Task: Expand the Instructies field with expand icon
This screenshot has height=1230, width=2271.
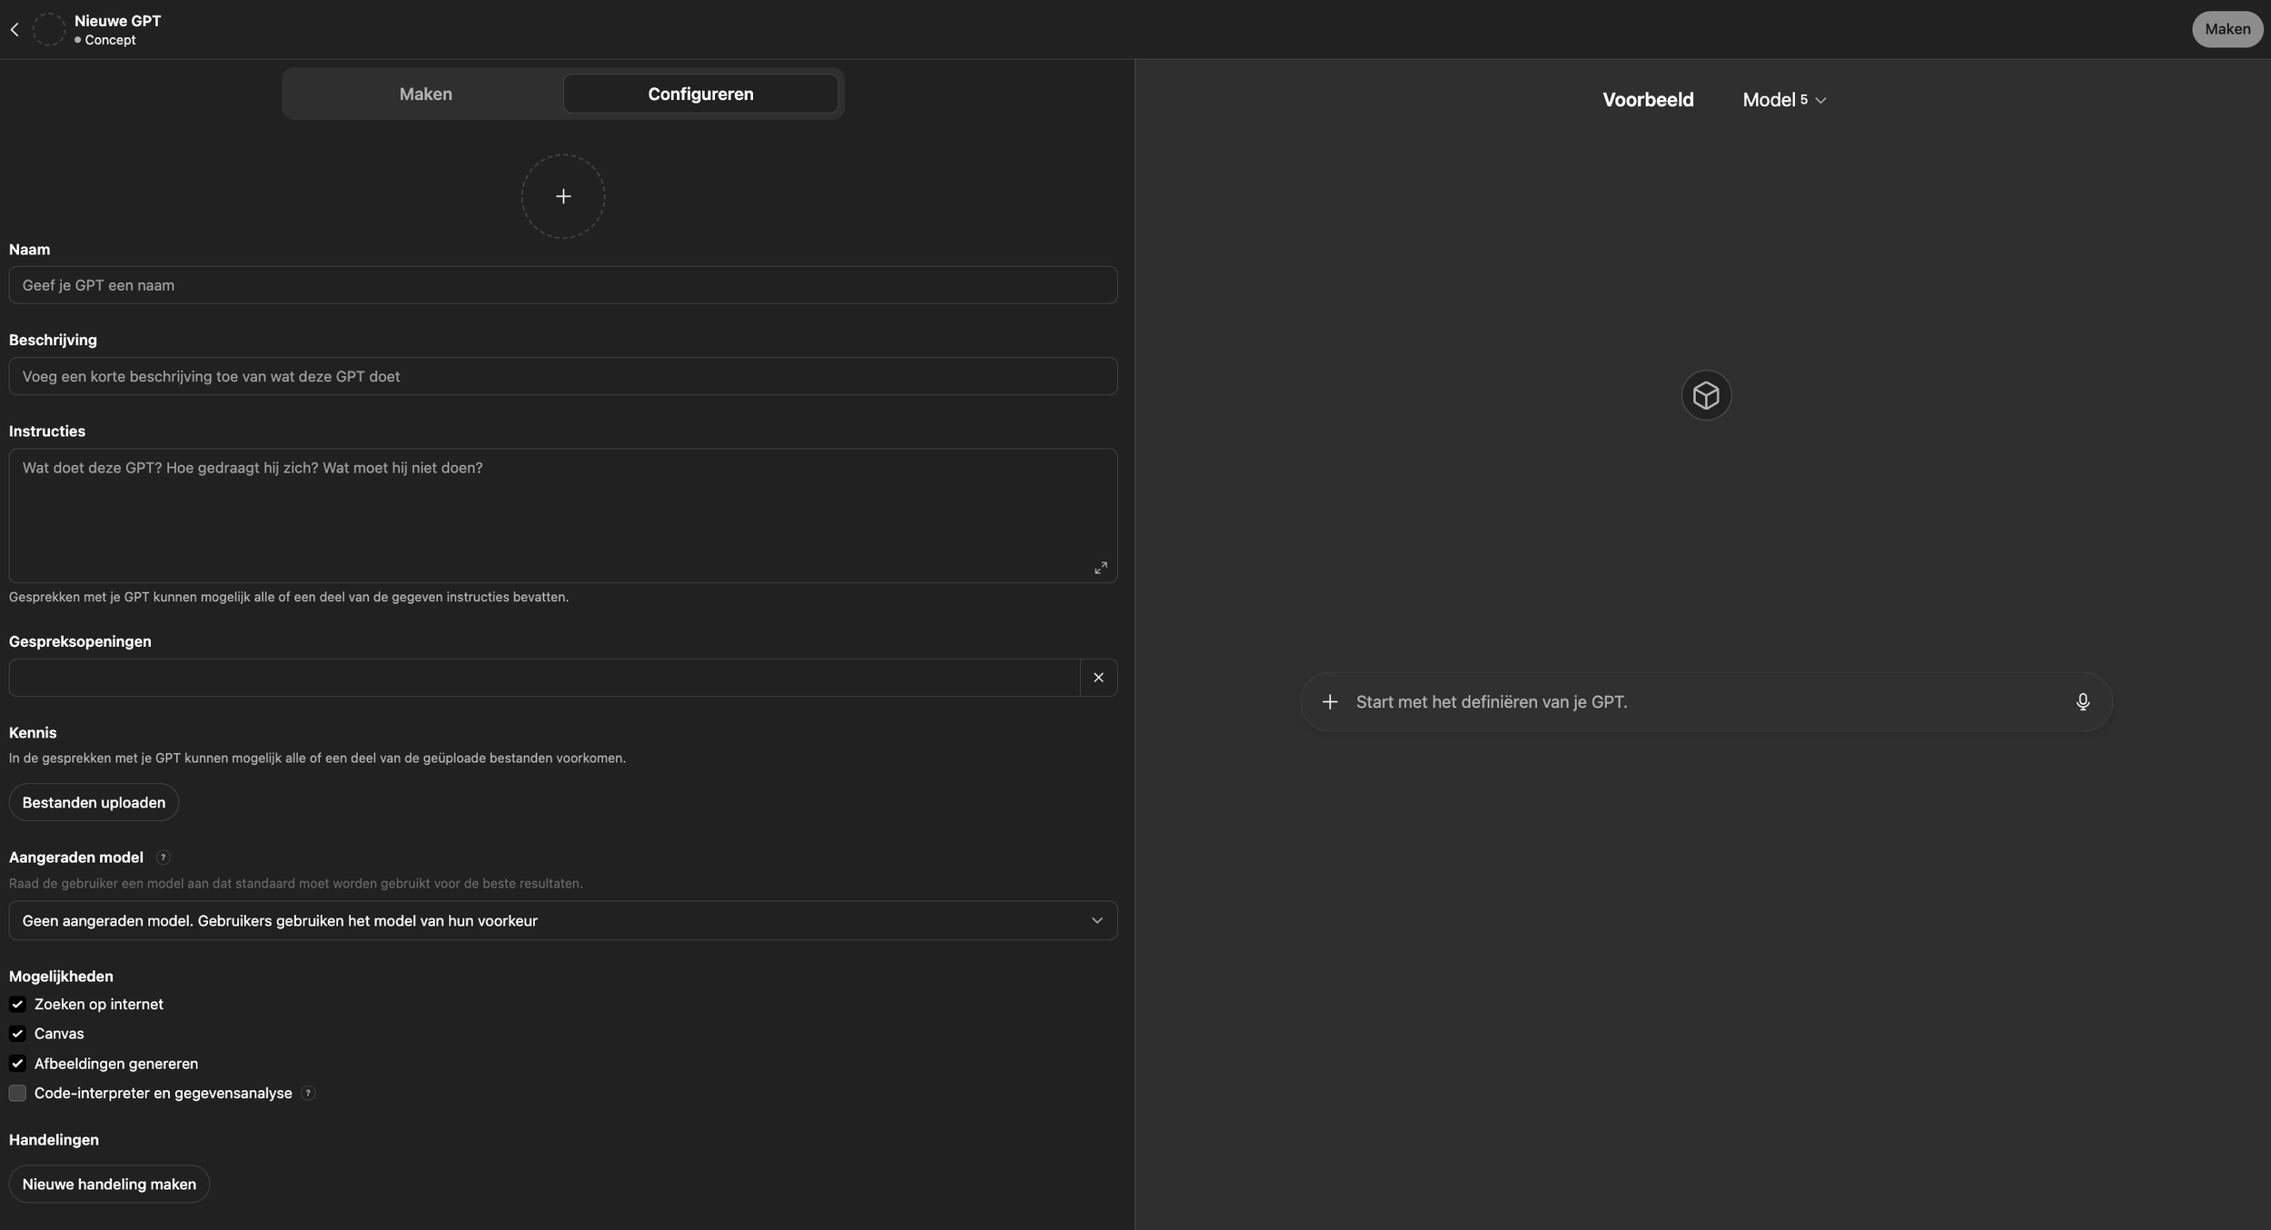Action: click(1100, 568)
